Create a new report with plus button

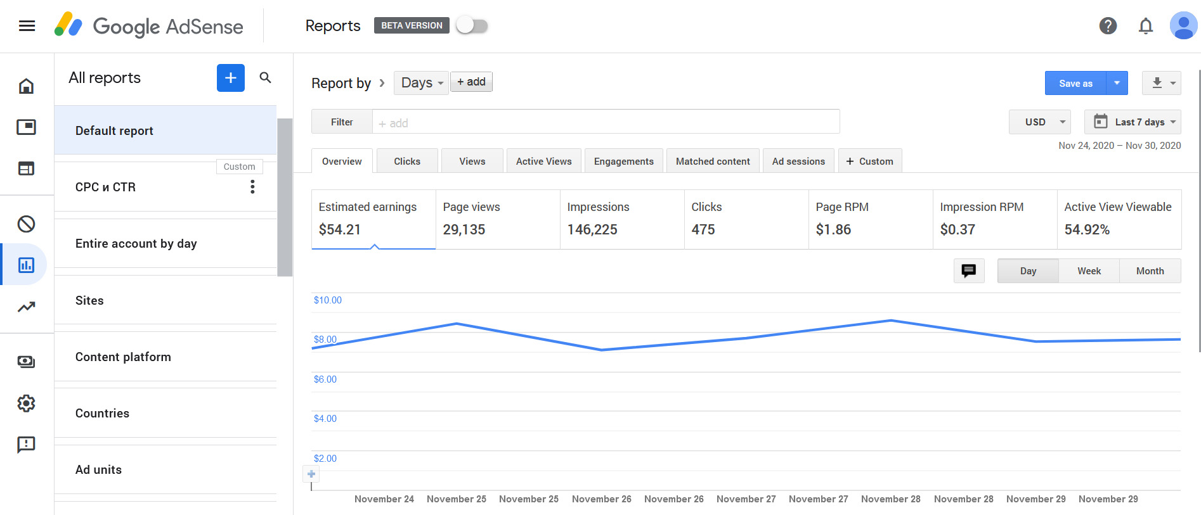pos(231,78)
